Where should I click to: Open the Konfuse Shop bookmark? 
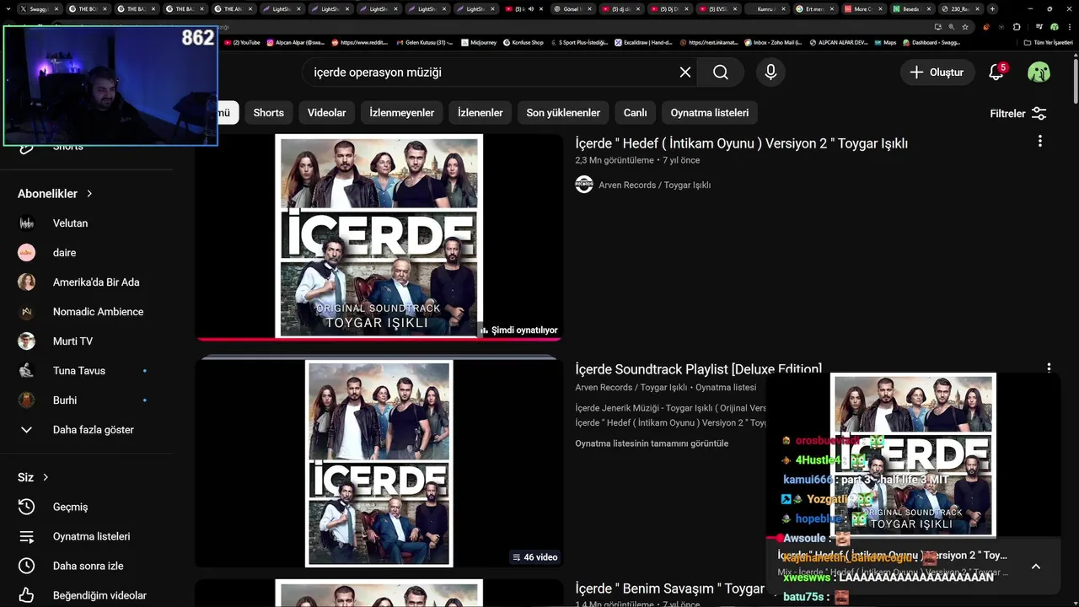click(523, 42)
